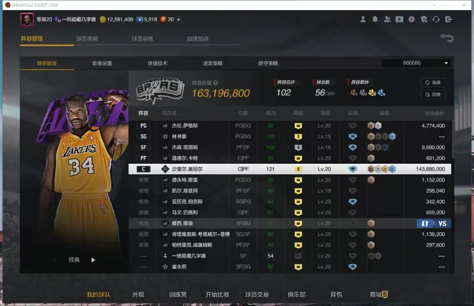Image resolution: width=474 pixels, height=306 pixels.
Task: Click the return back arrow icon
Action: point(446,38)
